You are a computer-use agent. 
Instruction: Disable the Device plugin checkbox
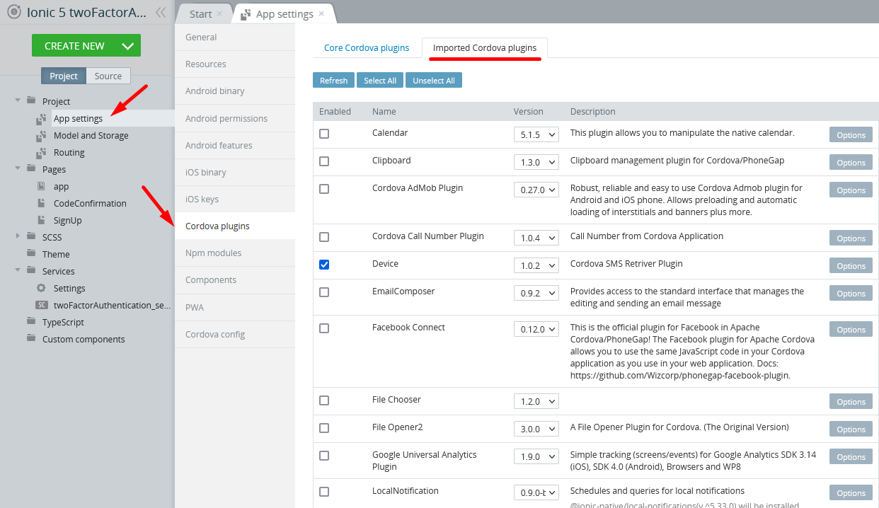324,265
